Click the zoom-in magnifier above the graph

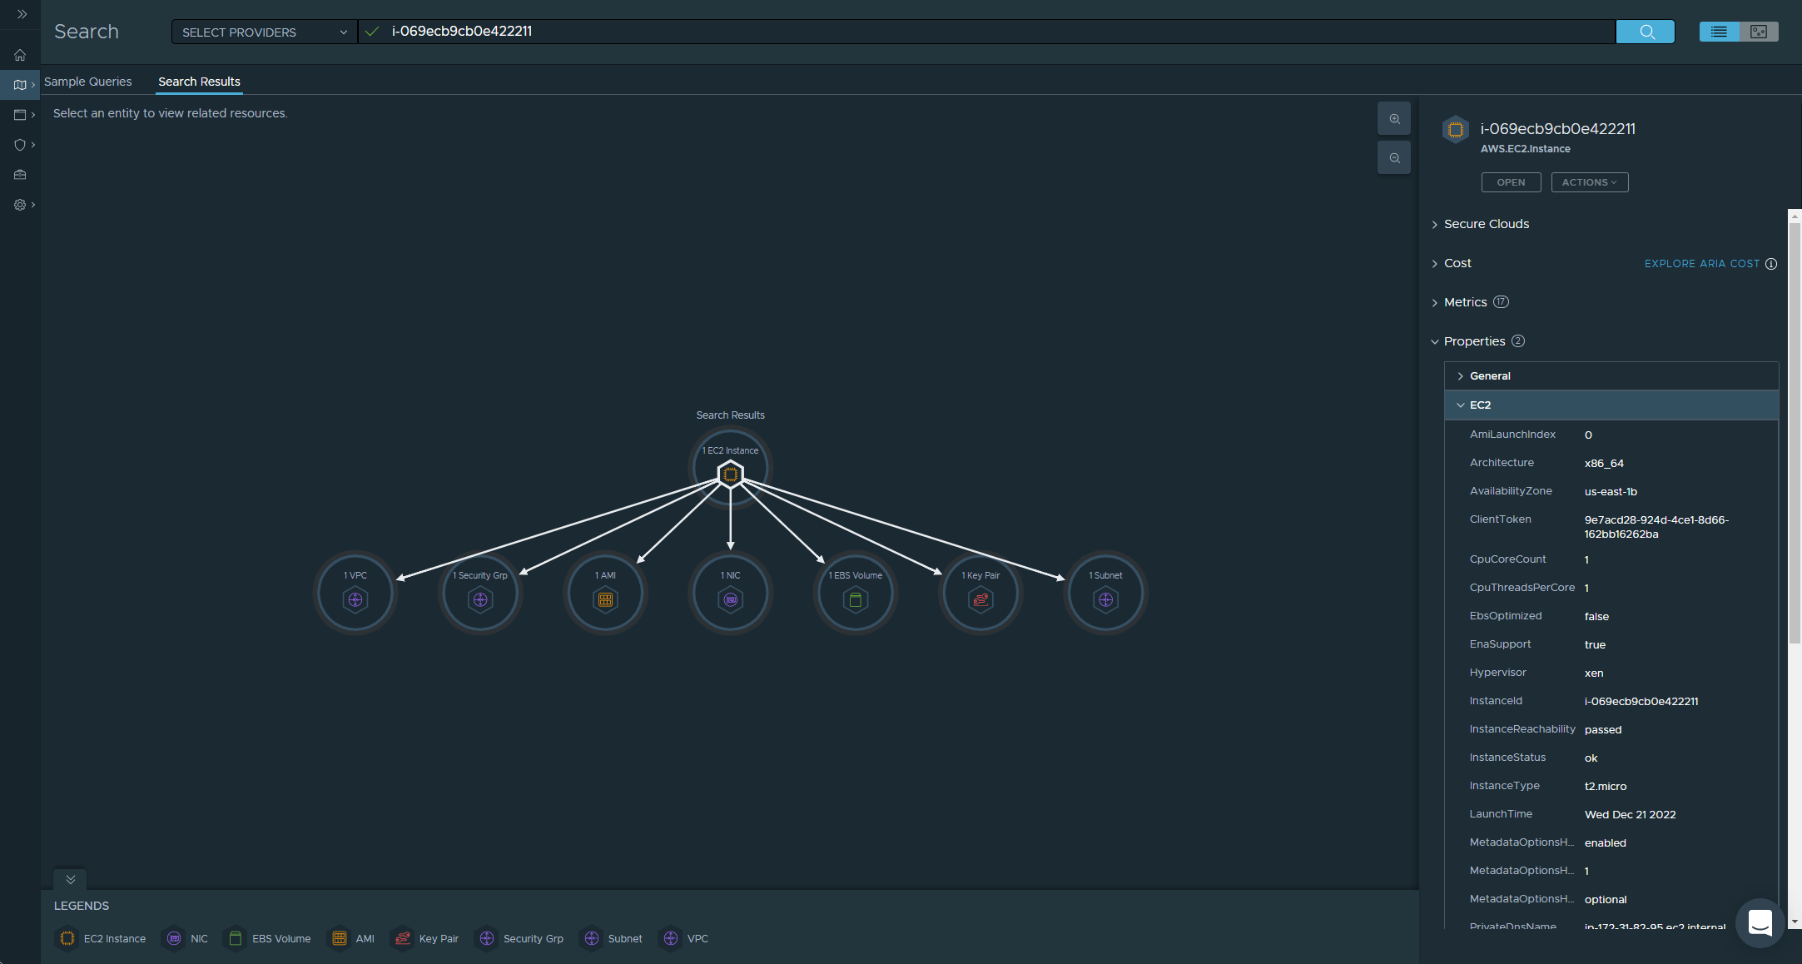click(1393, 118)
